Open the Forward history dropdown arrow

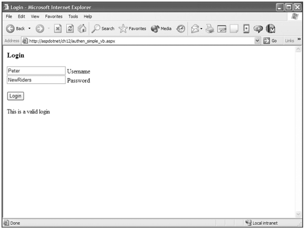(48, 28)
